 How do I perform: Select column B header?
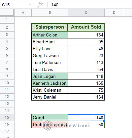pyautogui.click(x=49, y=13)
